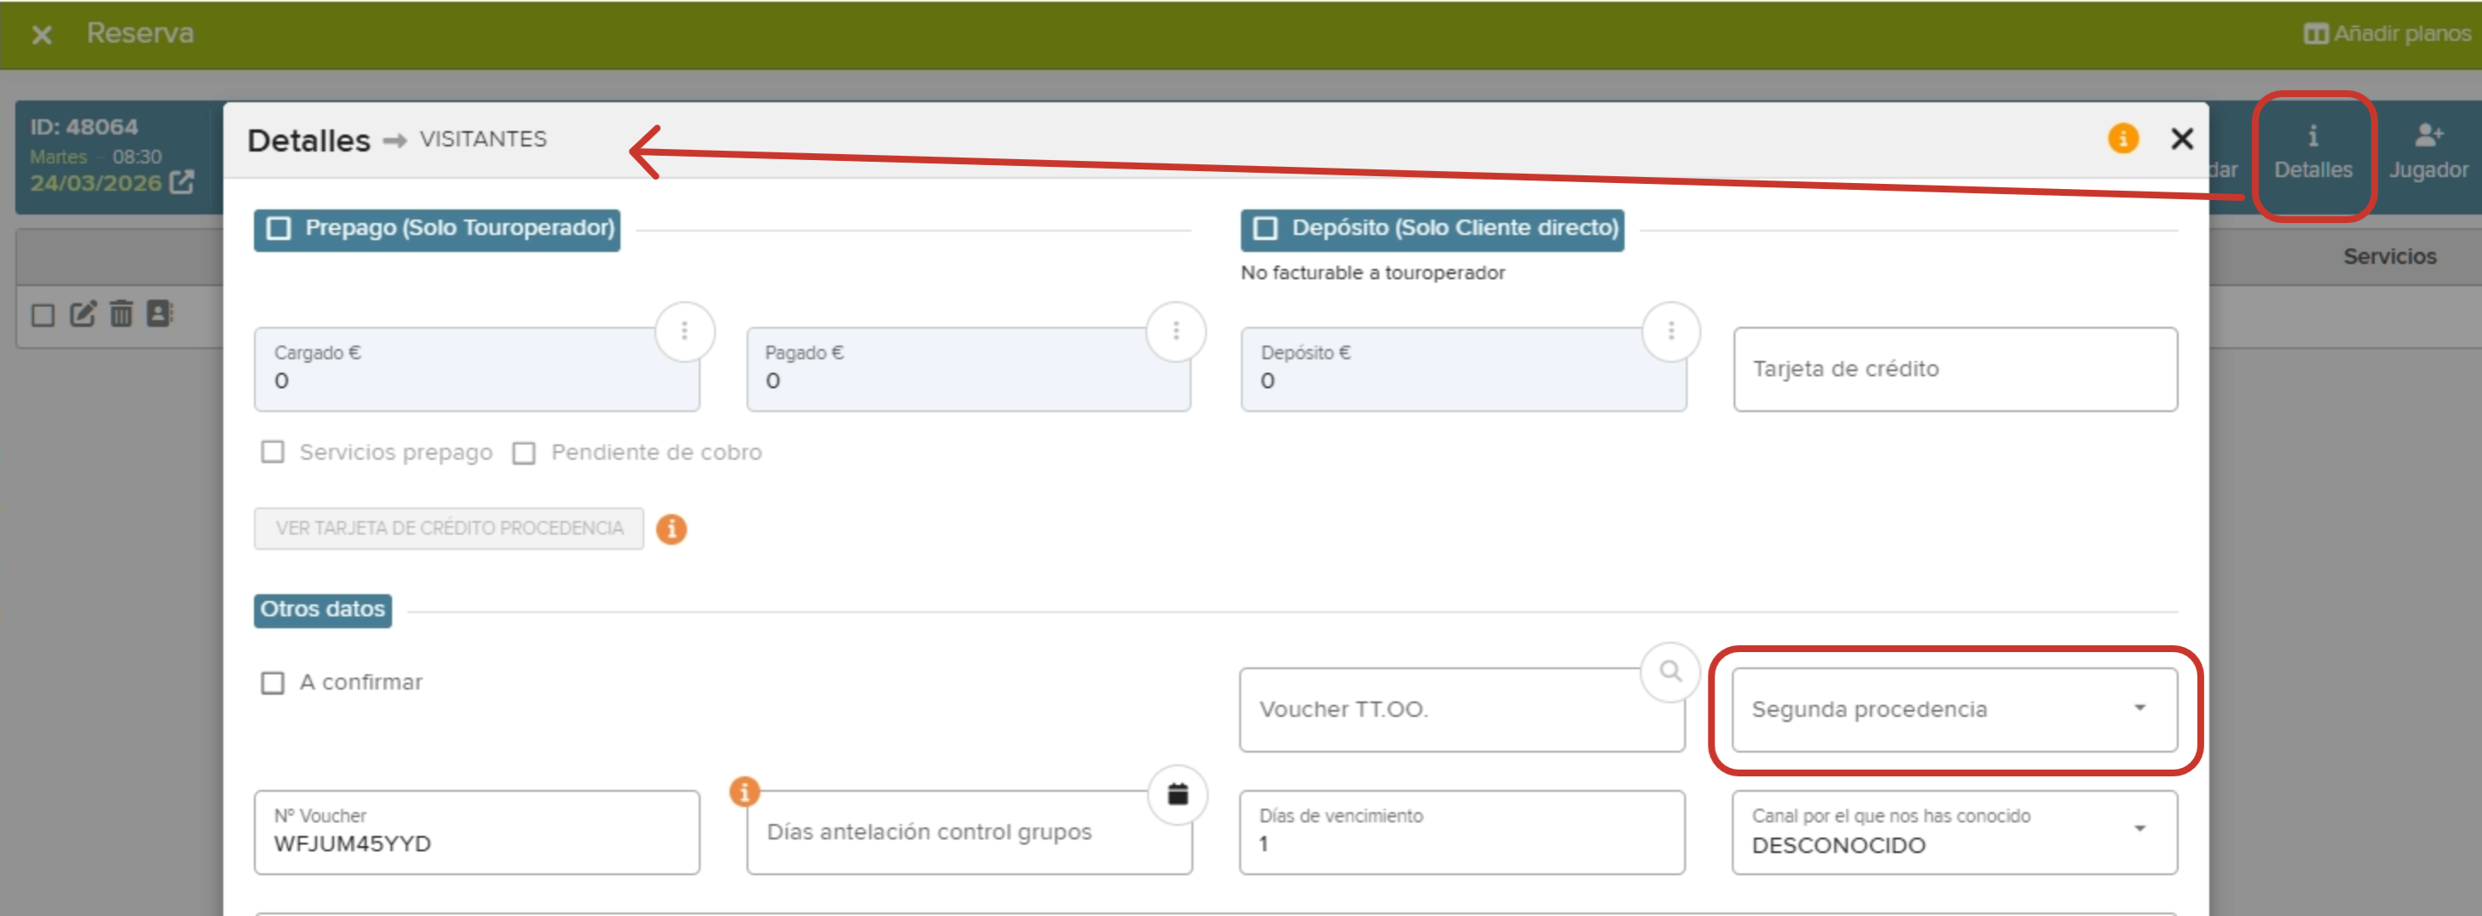
Task: Open options menu for Cargado € field
Action: tap(684, 331)
